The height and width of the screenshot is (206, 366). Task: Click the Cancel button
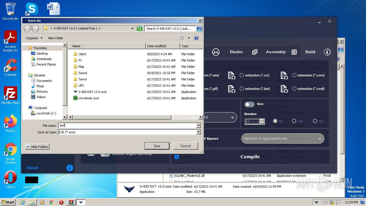pyautogui.click(x=185, y=146)
